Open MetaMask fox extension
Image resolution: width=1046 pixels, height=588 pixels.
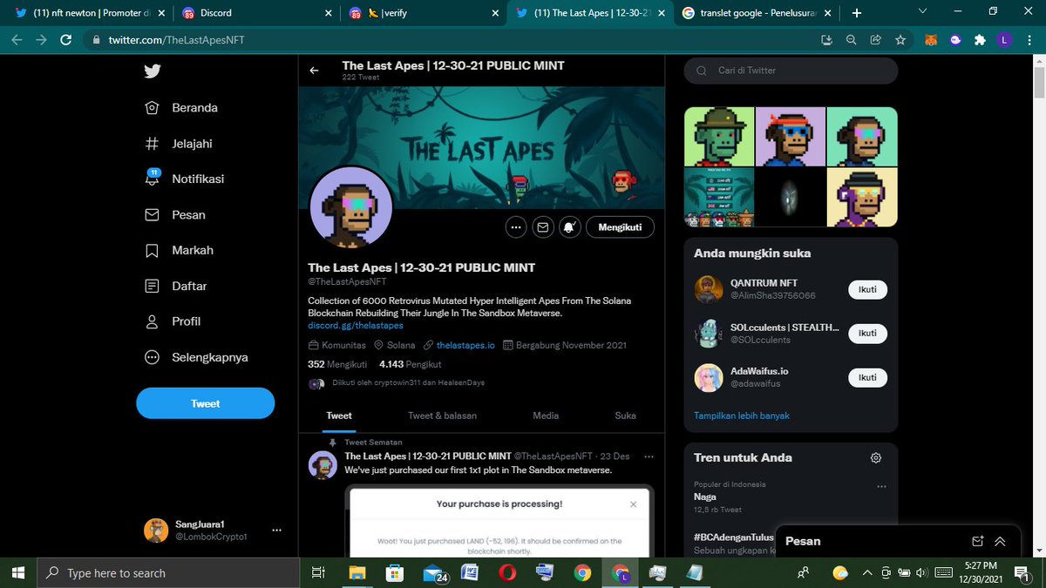point(931,40)
